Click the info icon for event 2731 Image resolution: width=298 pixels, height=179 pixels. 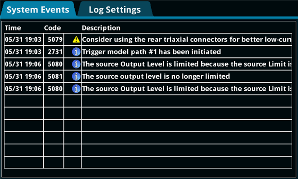click(x=76, y=52)
